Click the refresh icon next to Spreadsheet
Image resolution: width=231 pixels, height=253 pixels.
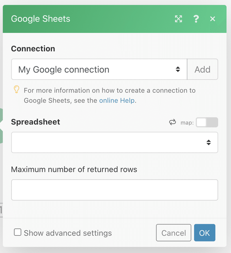point(172,122)
